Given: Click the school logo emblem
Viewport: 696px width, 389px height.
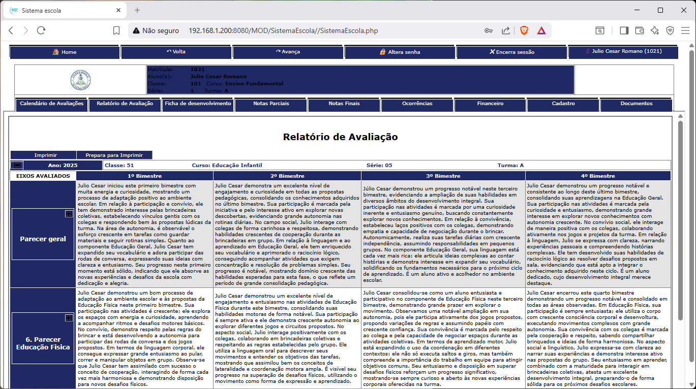Looking at the screenshot, I should click(x=80, y=80).
